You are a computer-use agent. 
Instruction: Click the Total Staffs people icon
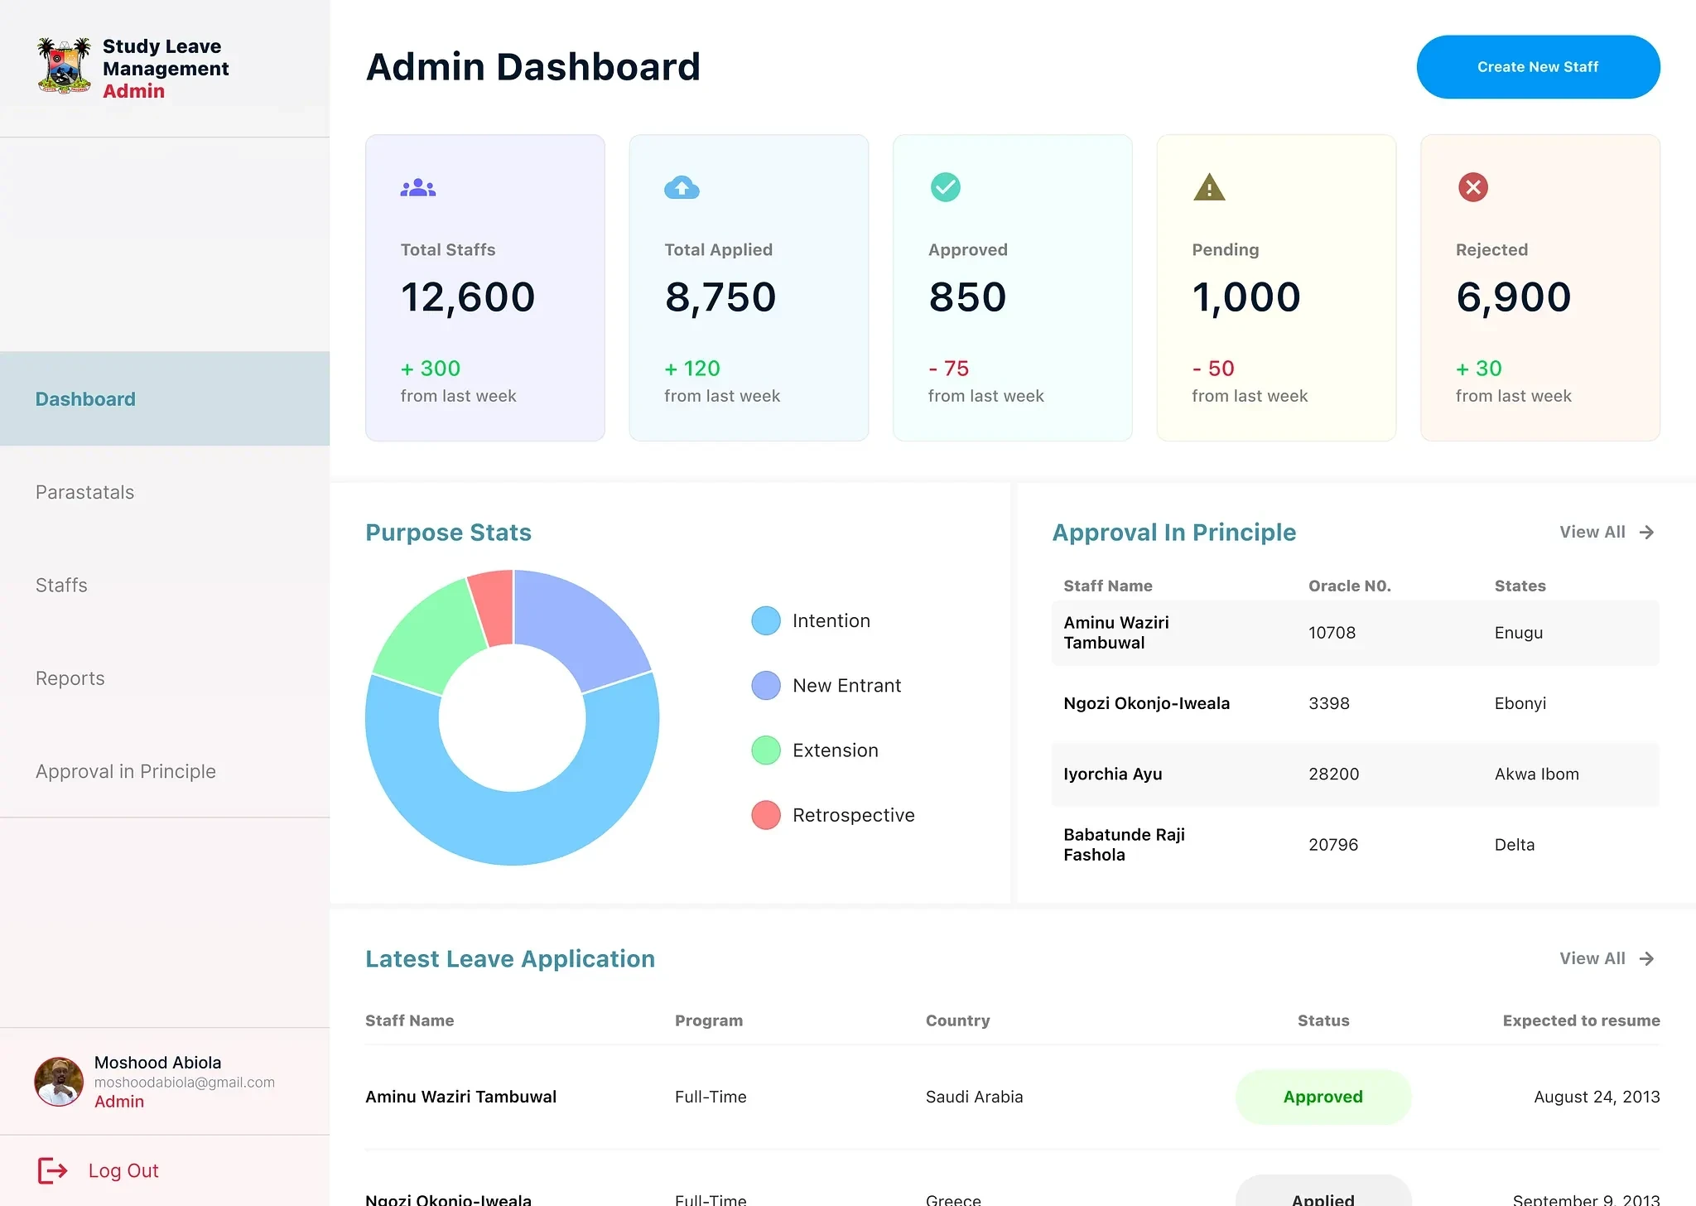pos(418,188)
